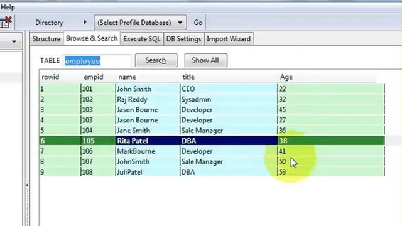This screenshot has height=226, width=402.
Task: Click Age value 38 cell
Action: (x=331, y=141)
